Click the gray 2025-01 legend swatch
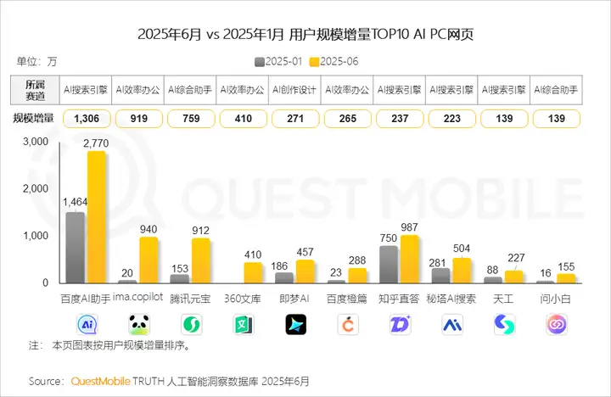The width and height of the screenshot is (611, 397). 260,62
